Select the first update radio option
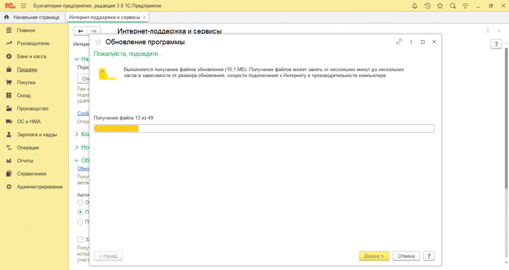 pos(80,202)
